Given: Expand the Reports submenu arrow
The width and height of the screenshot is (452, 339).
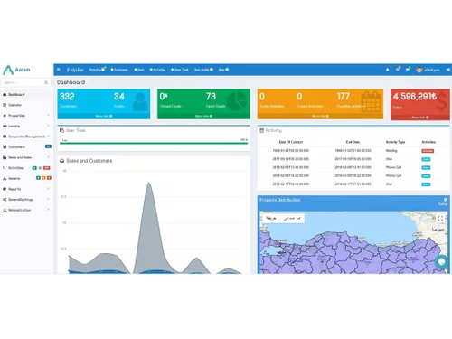Looking at the screenshot, I should pos(48,189).
